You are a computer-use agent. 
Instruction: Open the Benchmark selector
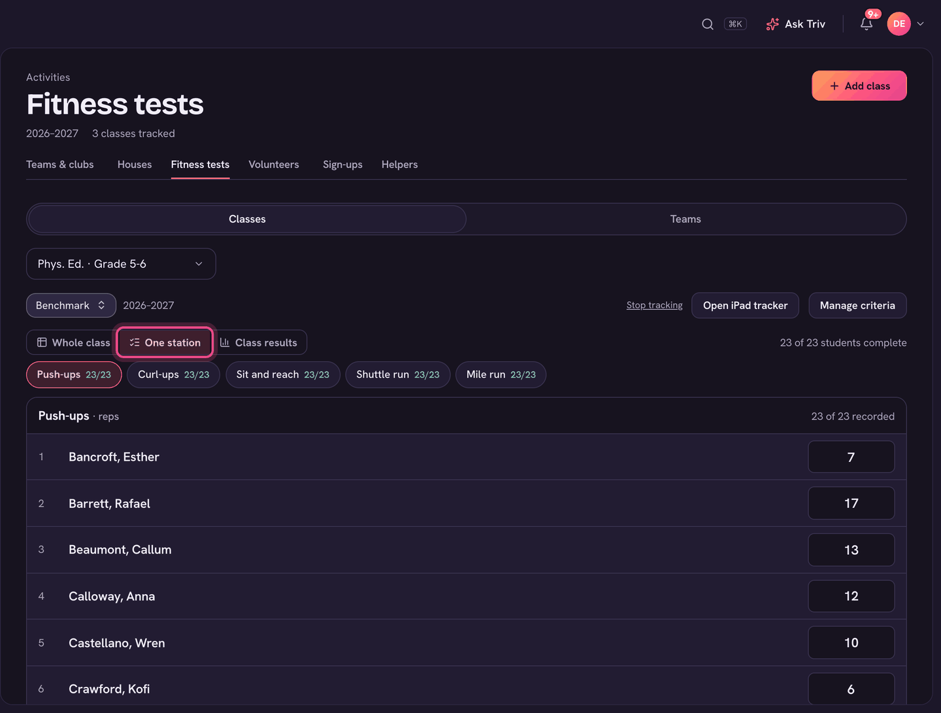click(71, 305)
